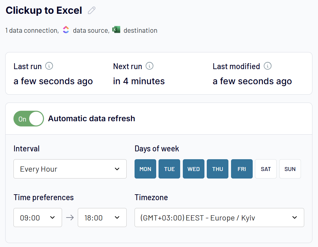Viewport: 318px width, 247px height.
Task: Enable SAT in Days of week
Action: click(266, 169)
